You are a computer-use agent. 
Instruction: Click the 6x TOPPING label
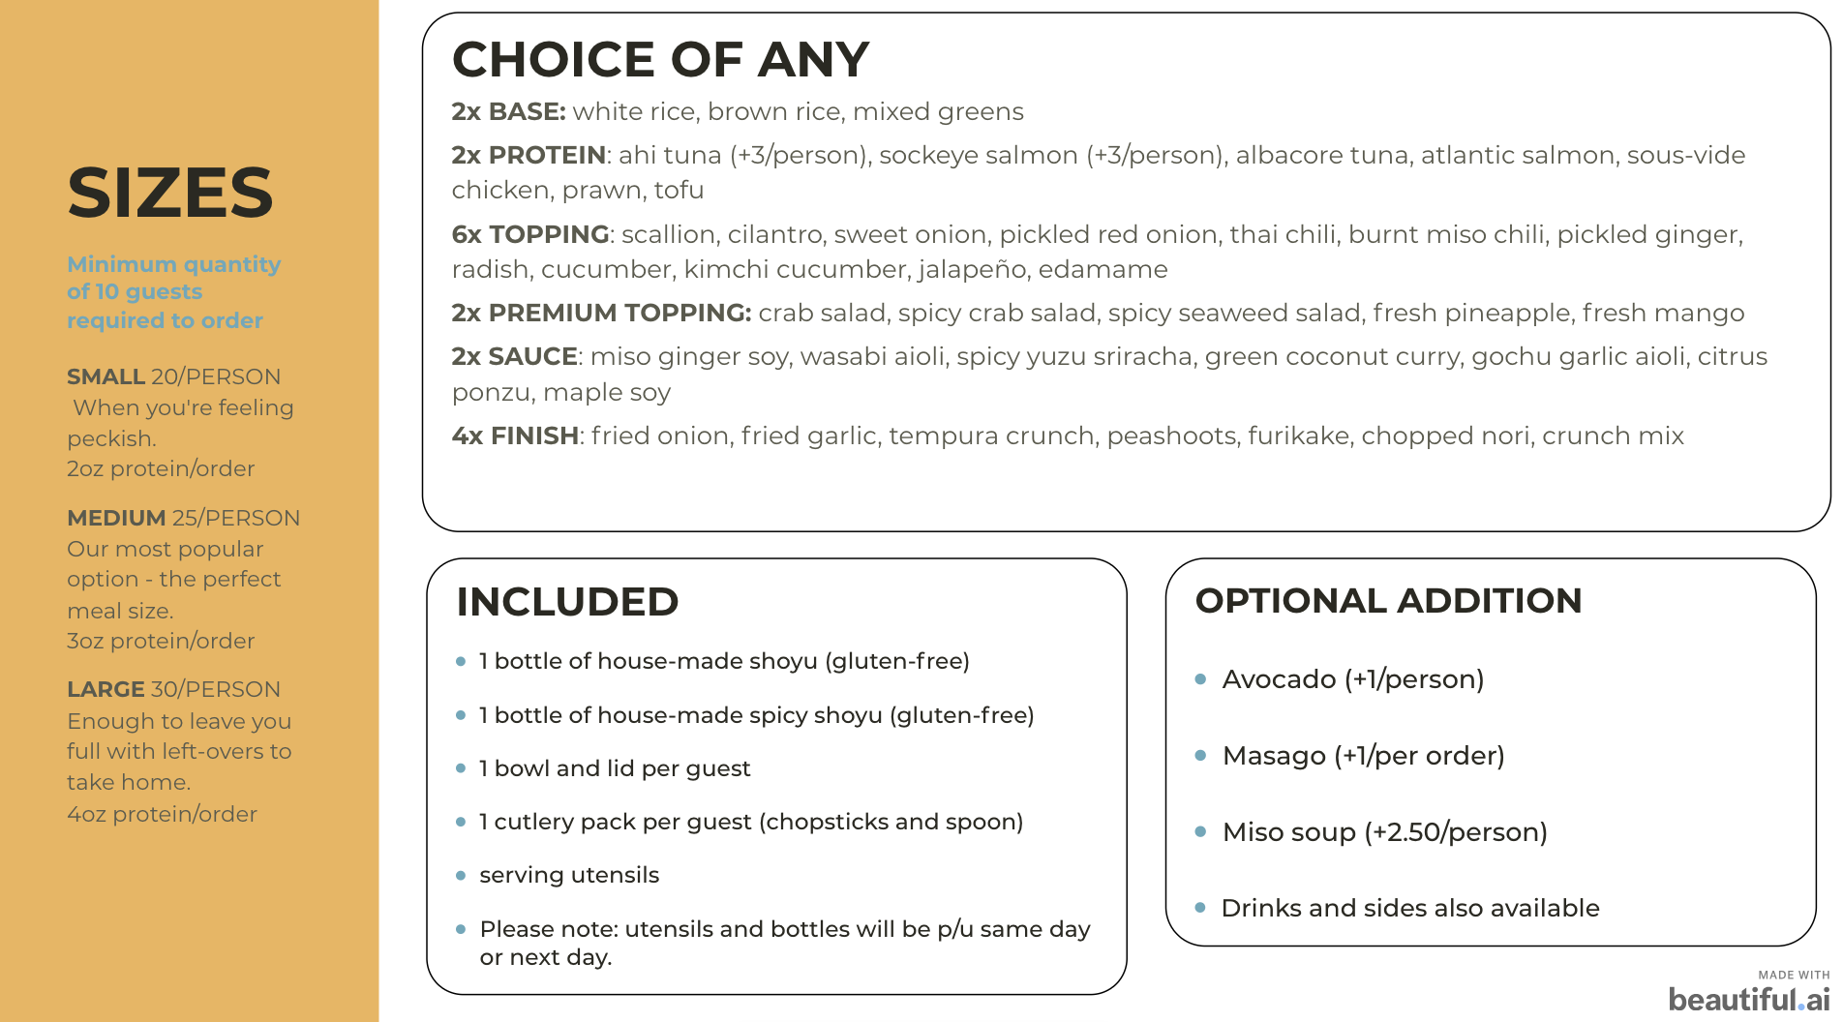[530, 234]
